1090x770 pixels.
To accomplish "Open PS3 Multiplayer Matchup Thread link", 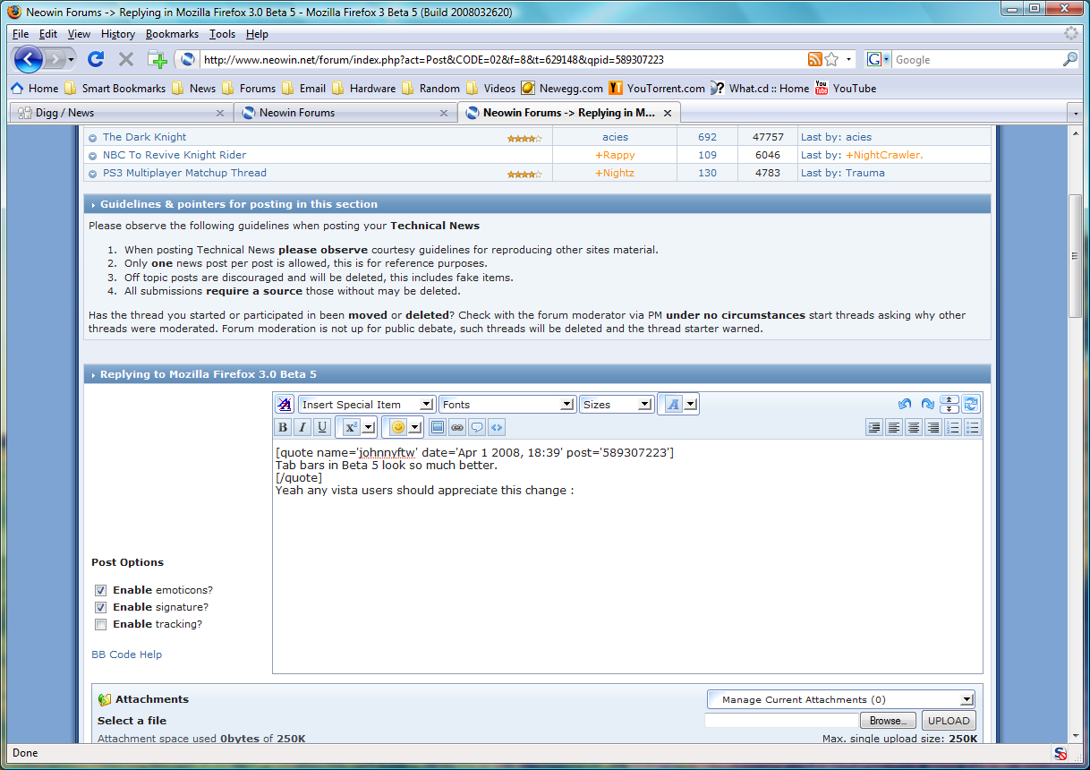I will point(184,173).
